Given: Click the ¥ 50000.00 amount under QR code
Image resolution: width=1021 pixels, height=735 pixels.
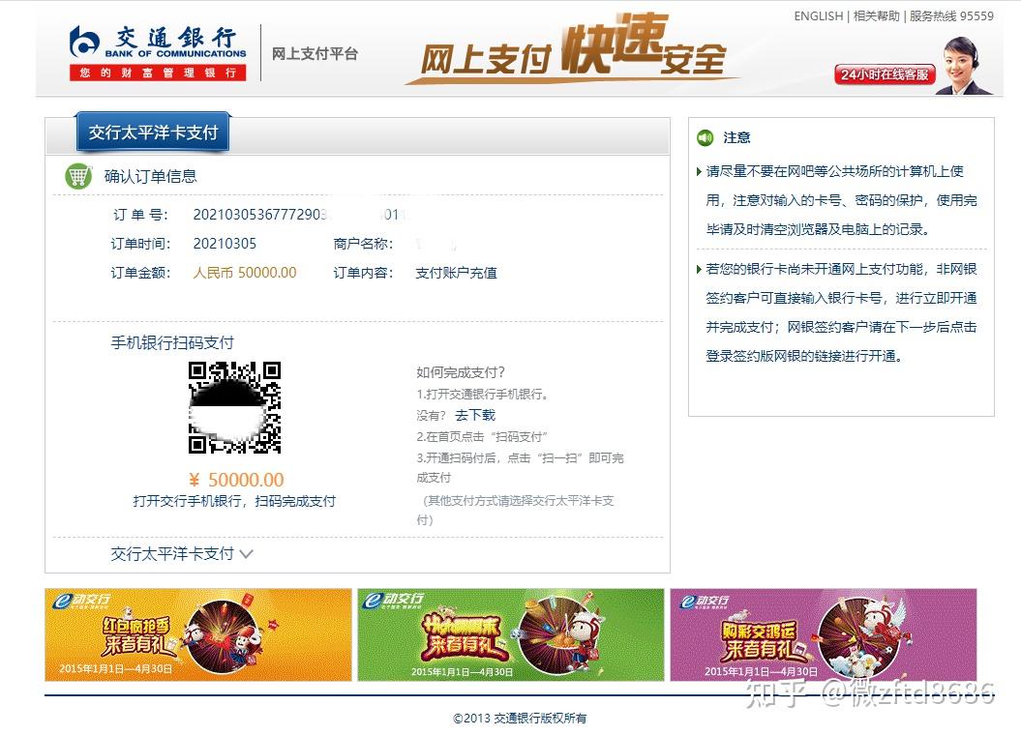Looking at the screenshot, I should pos(236,480).
